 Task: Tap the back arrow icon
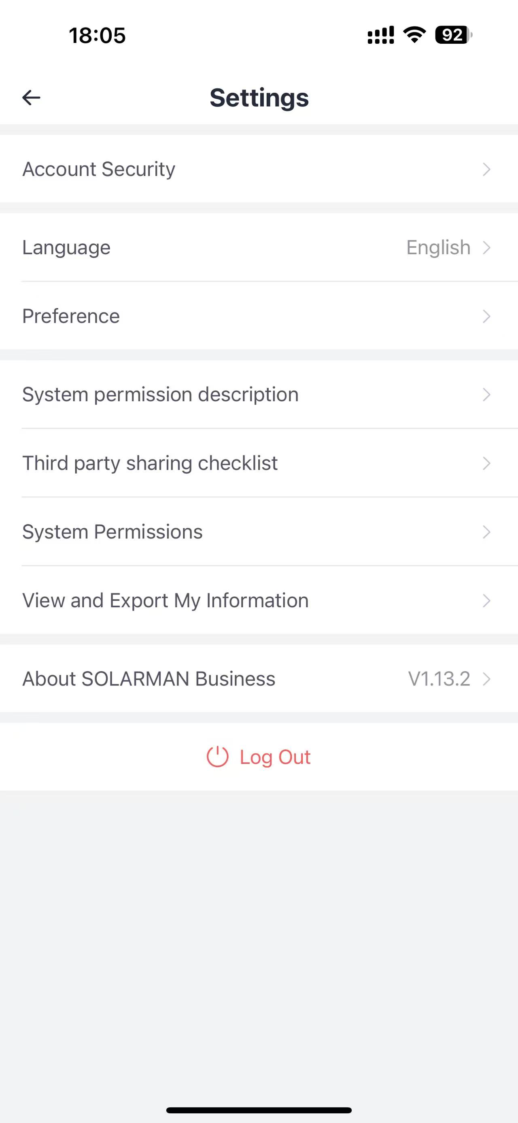coord(32,98)
